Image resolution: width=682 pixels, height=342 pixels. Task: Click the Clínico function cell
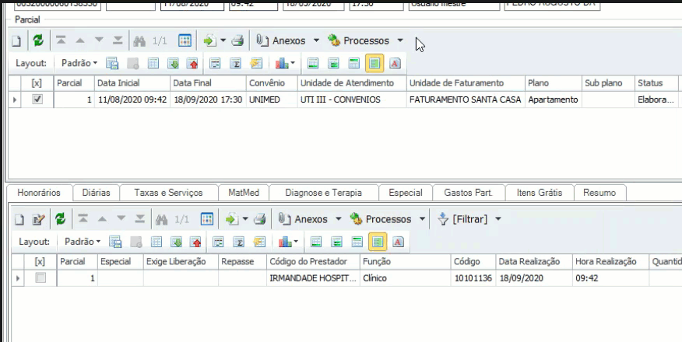pyautogui.click(x=406, y=278)
